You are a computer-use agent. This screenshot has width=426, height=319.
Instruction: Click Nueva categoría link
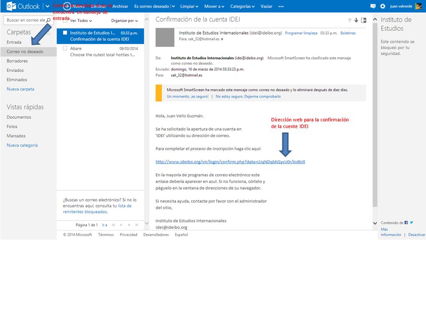coord(22,145)
